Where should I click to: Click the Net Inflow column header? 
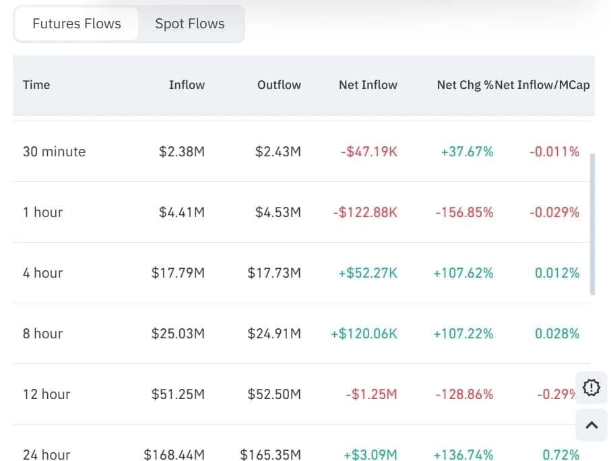pyautogui.click(x=368, y=85)
